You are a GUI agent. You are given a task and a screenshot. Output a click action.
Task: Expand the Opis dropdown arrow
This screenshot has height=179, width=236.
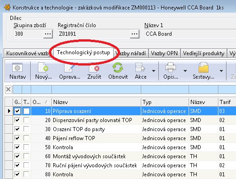pyautogui.click(x=185, y=71)
